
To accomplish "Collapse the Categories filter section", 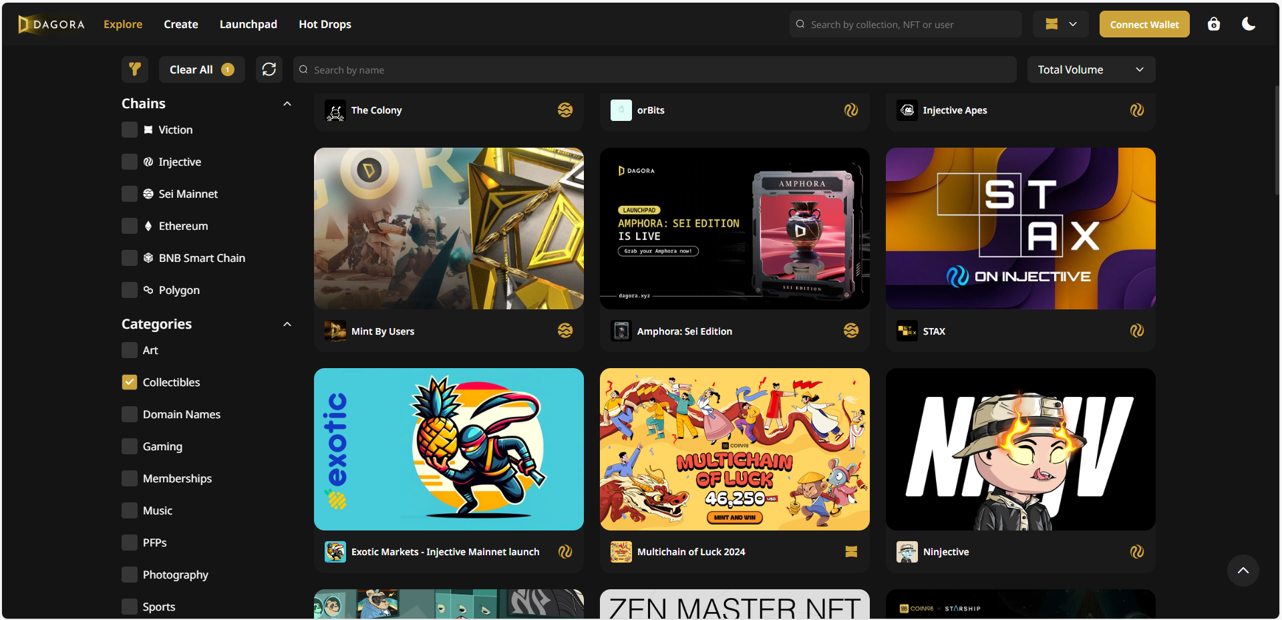I will tap(287, 324).
